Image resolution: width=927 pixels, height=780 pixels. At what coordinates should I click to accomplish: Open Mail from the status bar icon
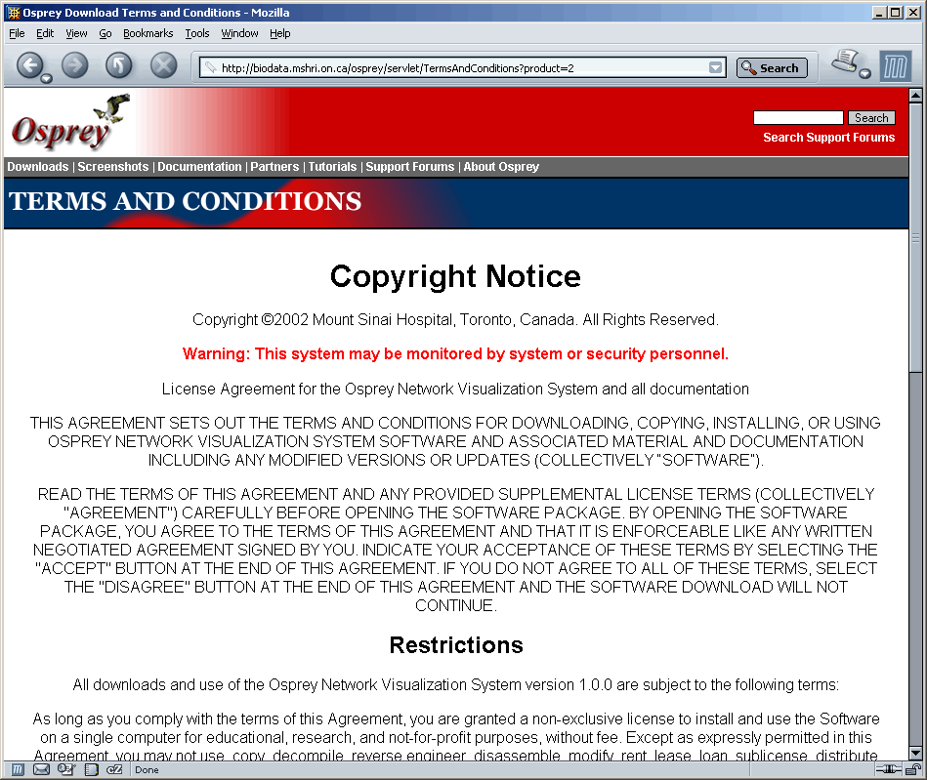point(41,769)
